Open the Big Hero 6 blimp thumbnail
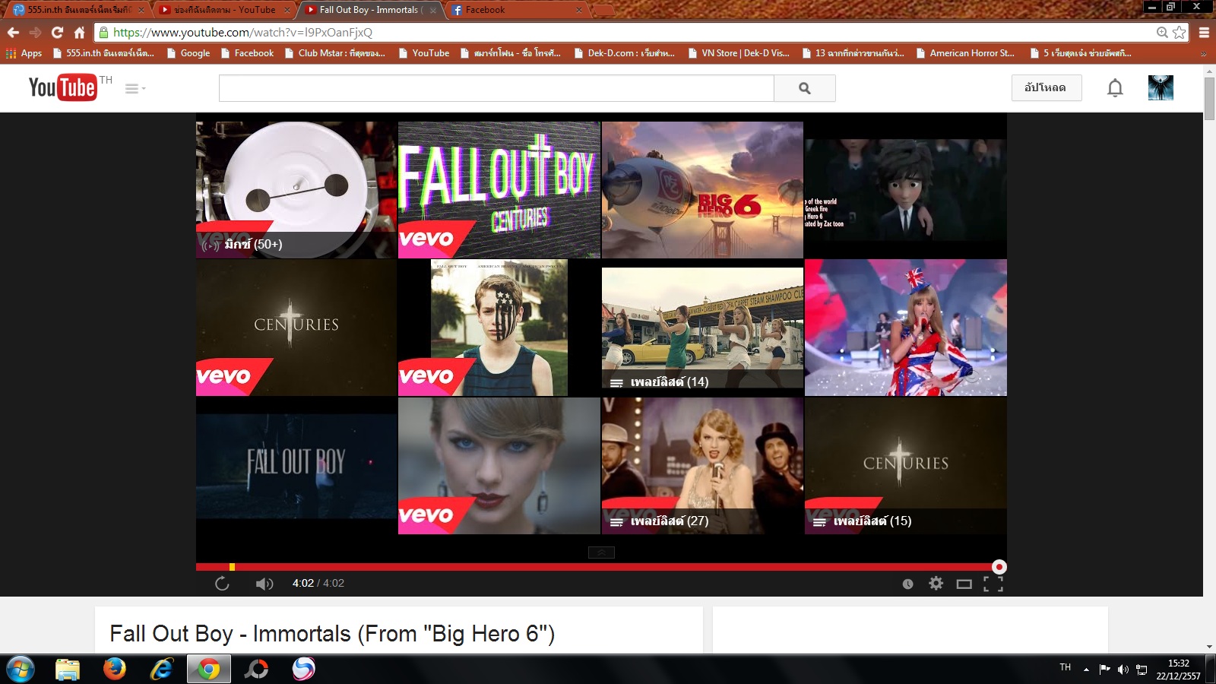Viewport: 1216px width, 684px height. pos(702,190)
